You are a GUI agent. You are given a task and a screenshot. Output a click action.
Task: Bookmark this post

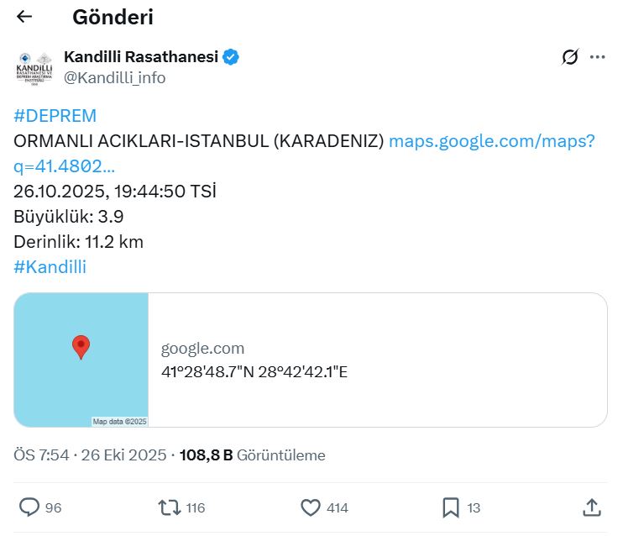(451, 507)
